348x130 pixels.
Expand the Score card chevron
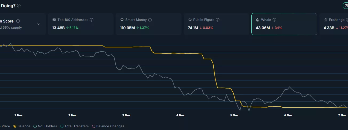tap(39, 24)
